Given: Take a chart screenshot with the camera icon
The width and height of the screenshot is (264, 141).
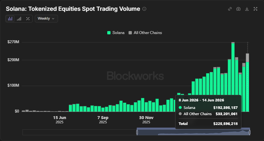Looking at the screenshot, I should pos(238,9).
